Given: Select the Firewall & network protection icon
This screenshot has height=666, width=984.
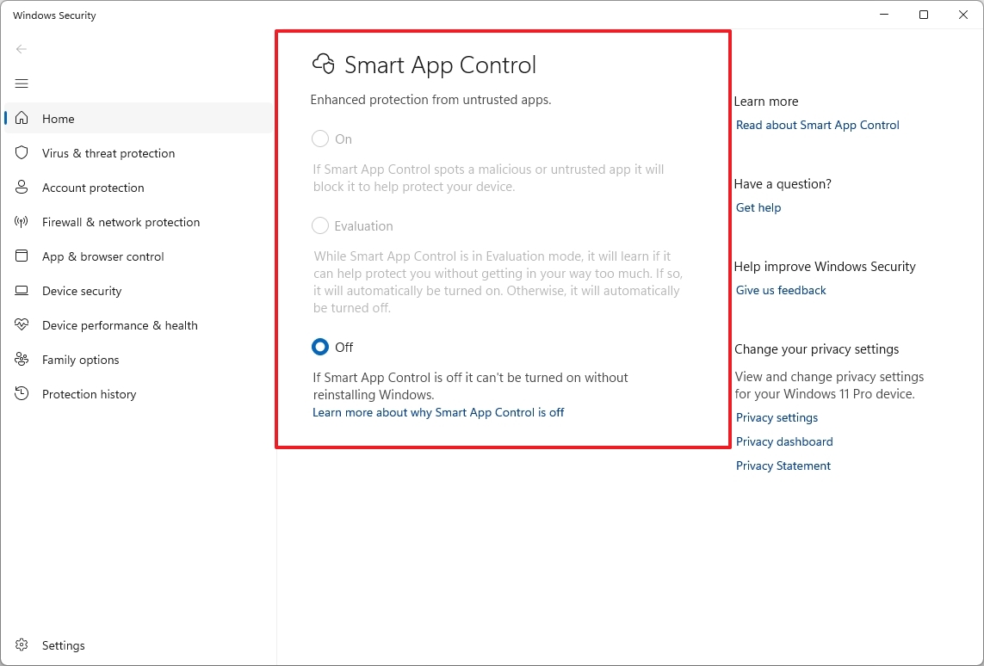Looking at the screenshot, I should 22,222.
